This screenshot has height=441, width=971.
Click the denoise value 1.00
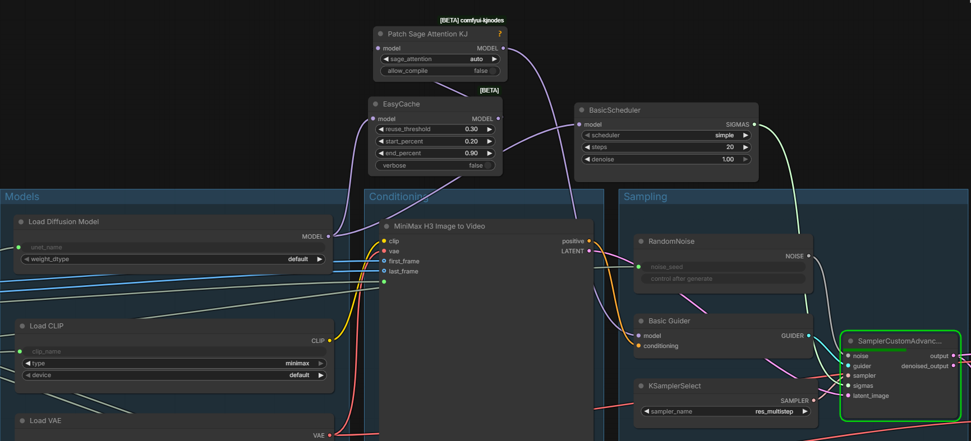(x=728, y=159)
